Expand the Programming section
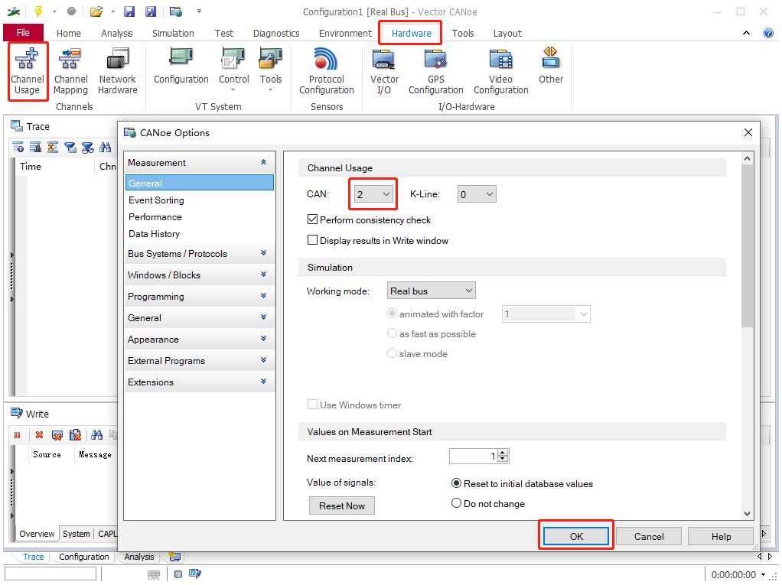The width and height of the screenshot is (782, 585). pyautogui.click(x=263, y=296)
